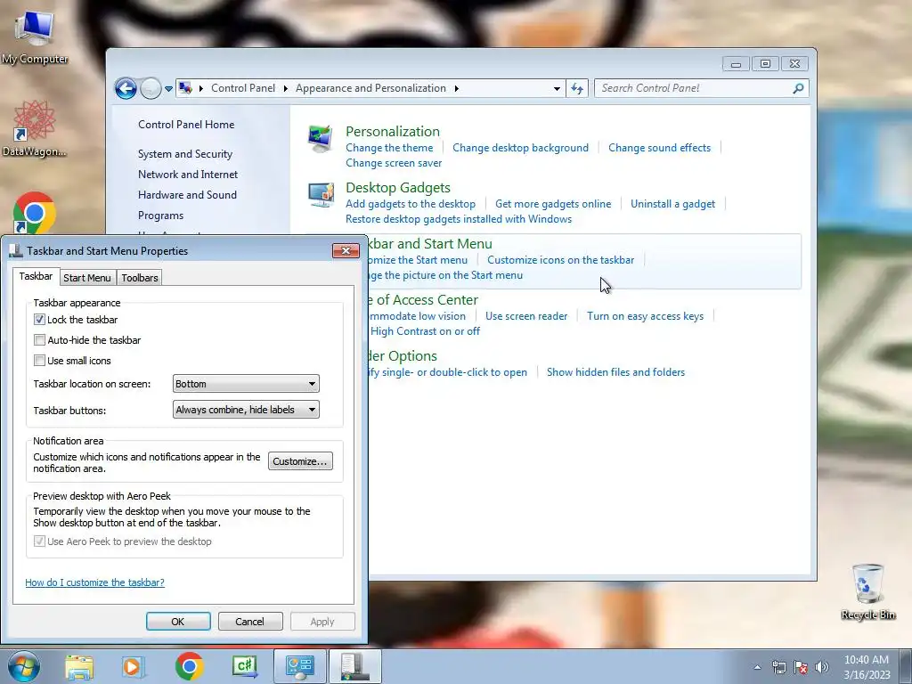The height and width of the screenshot is (684, 912).
Task: Switch to the Start Menu tab
Action: 87,278
